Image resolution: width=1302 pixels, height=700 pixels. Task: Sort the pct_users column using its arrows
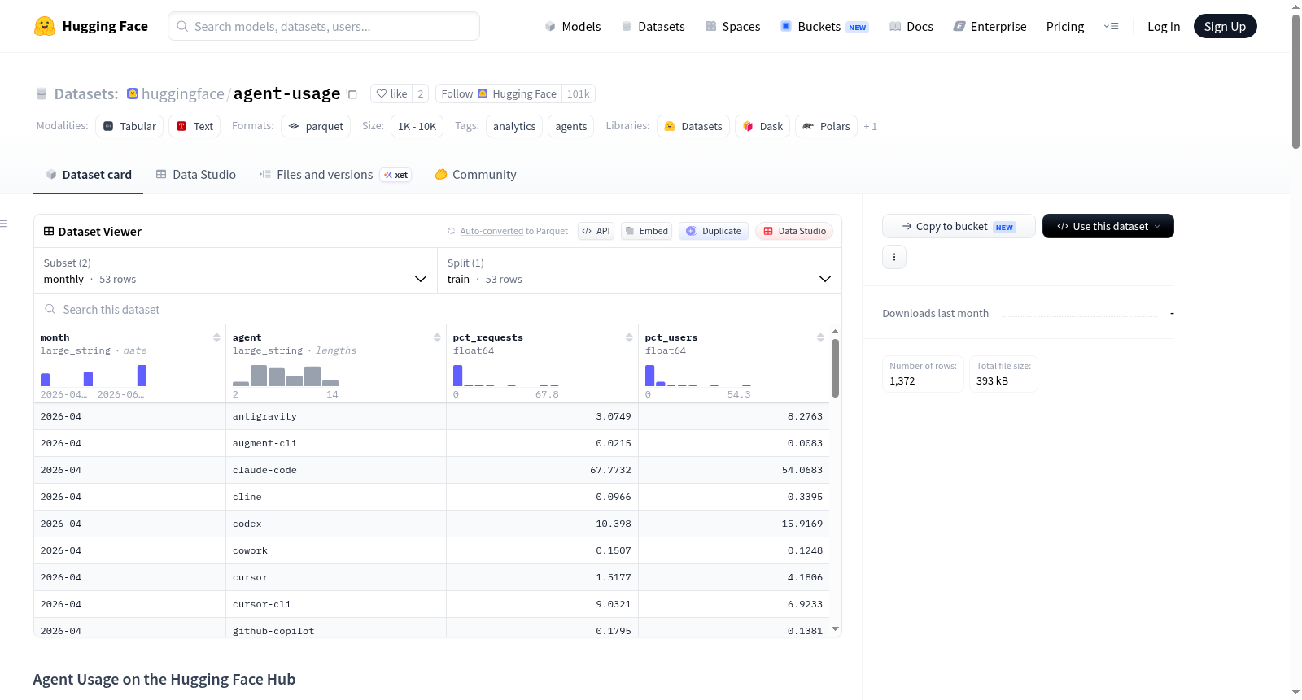click(x=820, y=337)
